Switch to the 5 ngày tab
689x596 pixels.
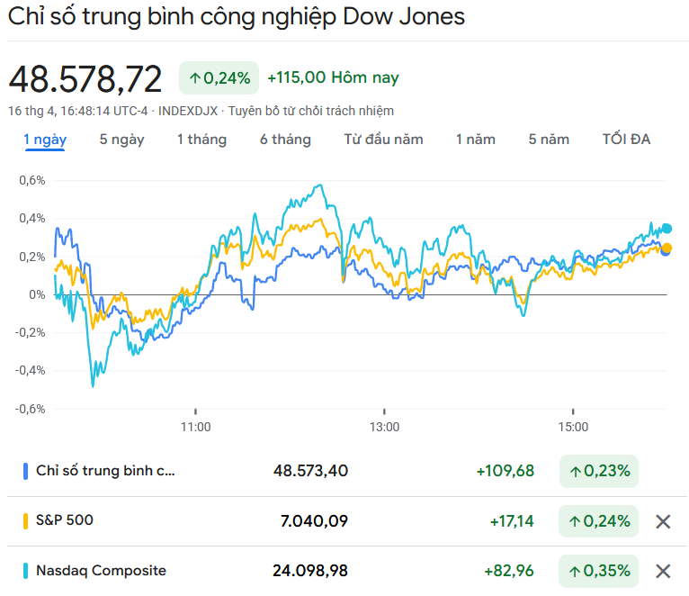point(121,140)
